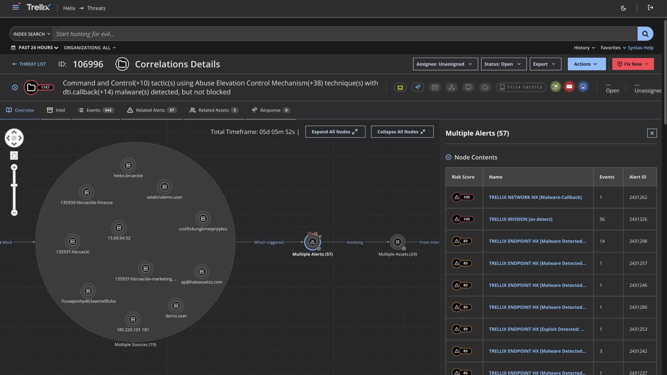Click the gray email envelope icon
Screen dimensions: 667x375
tap(435, 87)
